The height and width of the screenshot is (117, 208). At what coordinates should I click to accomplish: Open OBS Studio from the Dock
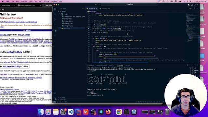93,112
